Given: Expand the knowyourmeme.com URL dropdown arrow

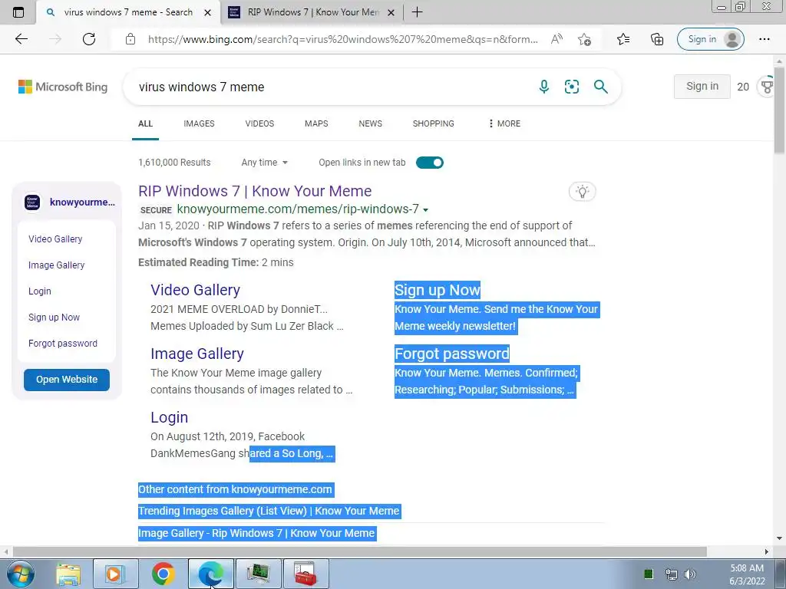Looking at the screenshot, I should click(x=425, y=210).
